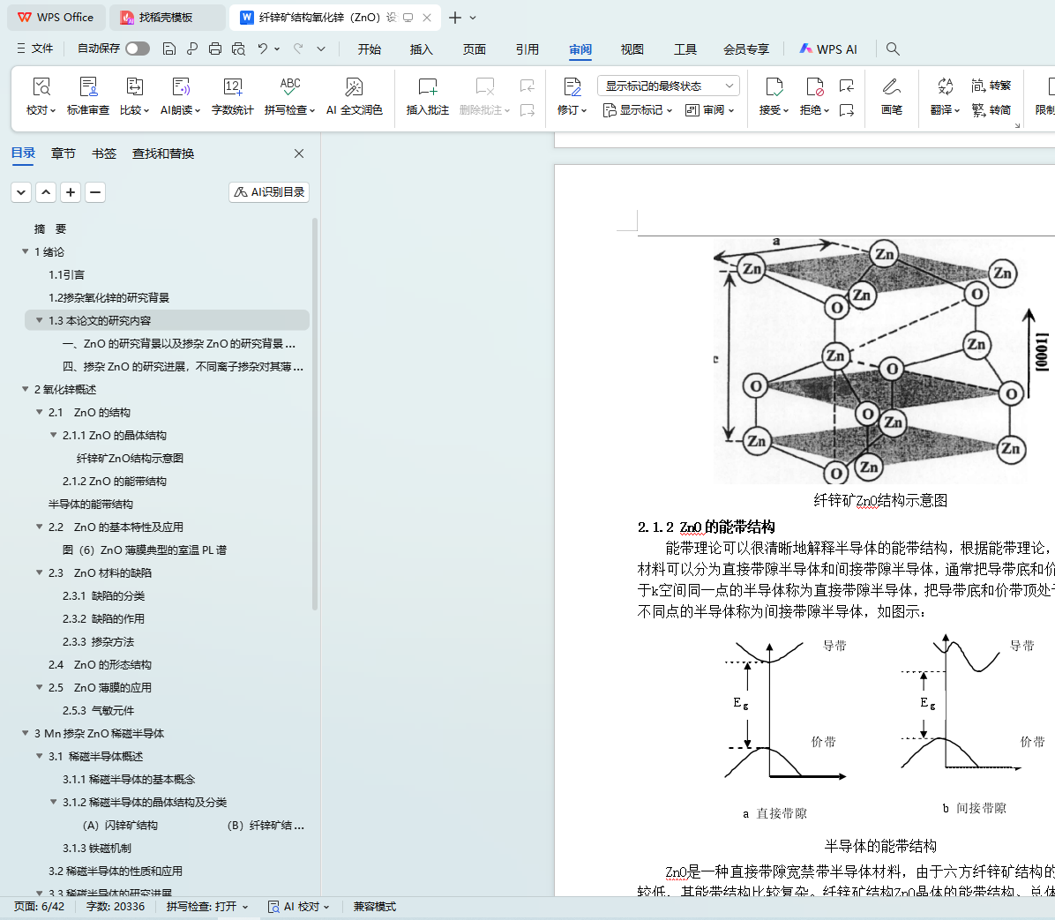Switch to the 视图 ribbon tab
Image resolution: width=1055 pixels, height=920 pixels.
pyautogui.click(x=632, y=49)
